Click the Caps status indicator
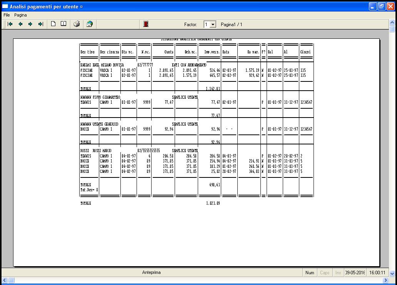 (x=325, y=273)
